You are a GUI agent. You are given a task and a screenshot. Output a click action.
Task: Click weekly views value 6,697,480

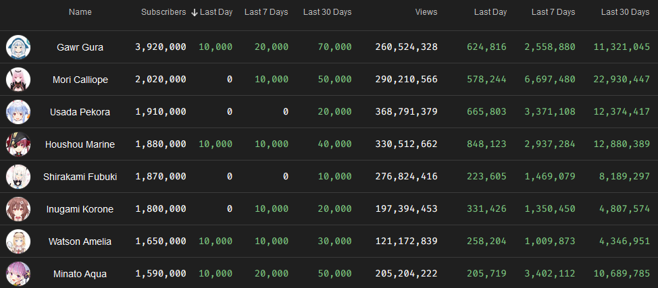click(550, 79)
